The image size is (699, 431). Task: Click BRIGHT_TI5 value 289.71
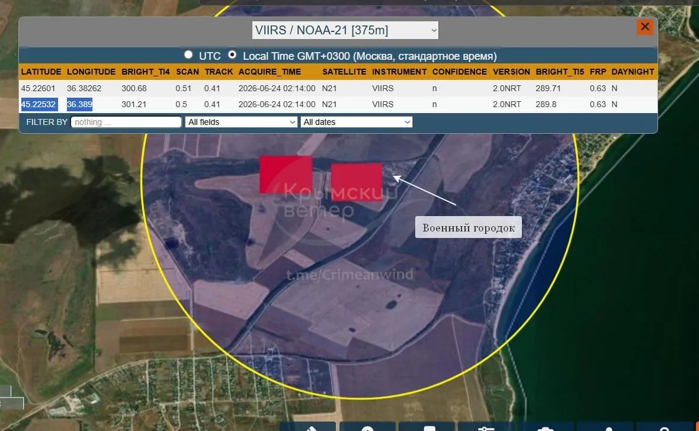pyautogui.click(x=549, y=88)
